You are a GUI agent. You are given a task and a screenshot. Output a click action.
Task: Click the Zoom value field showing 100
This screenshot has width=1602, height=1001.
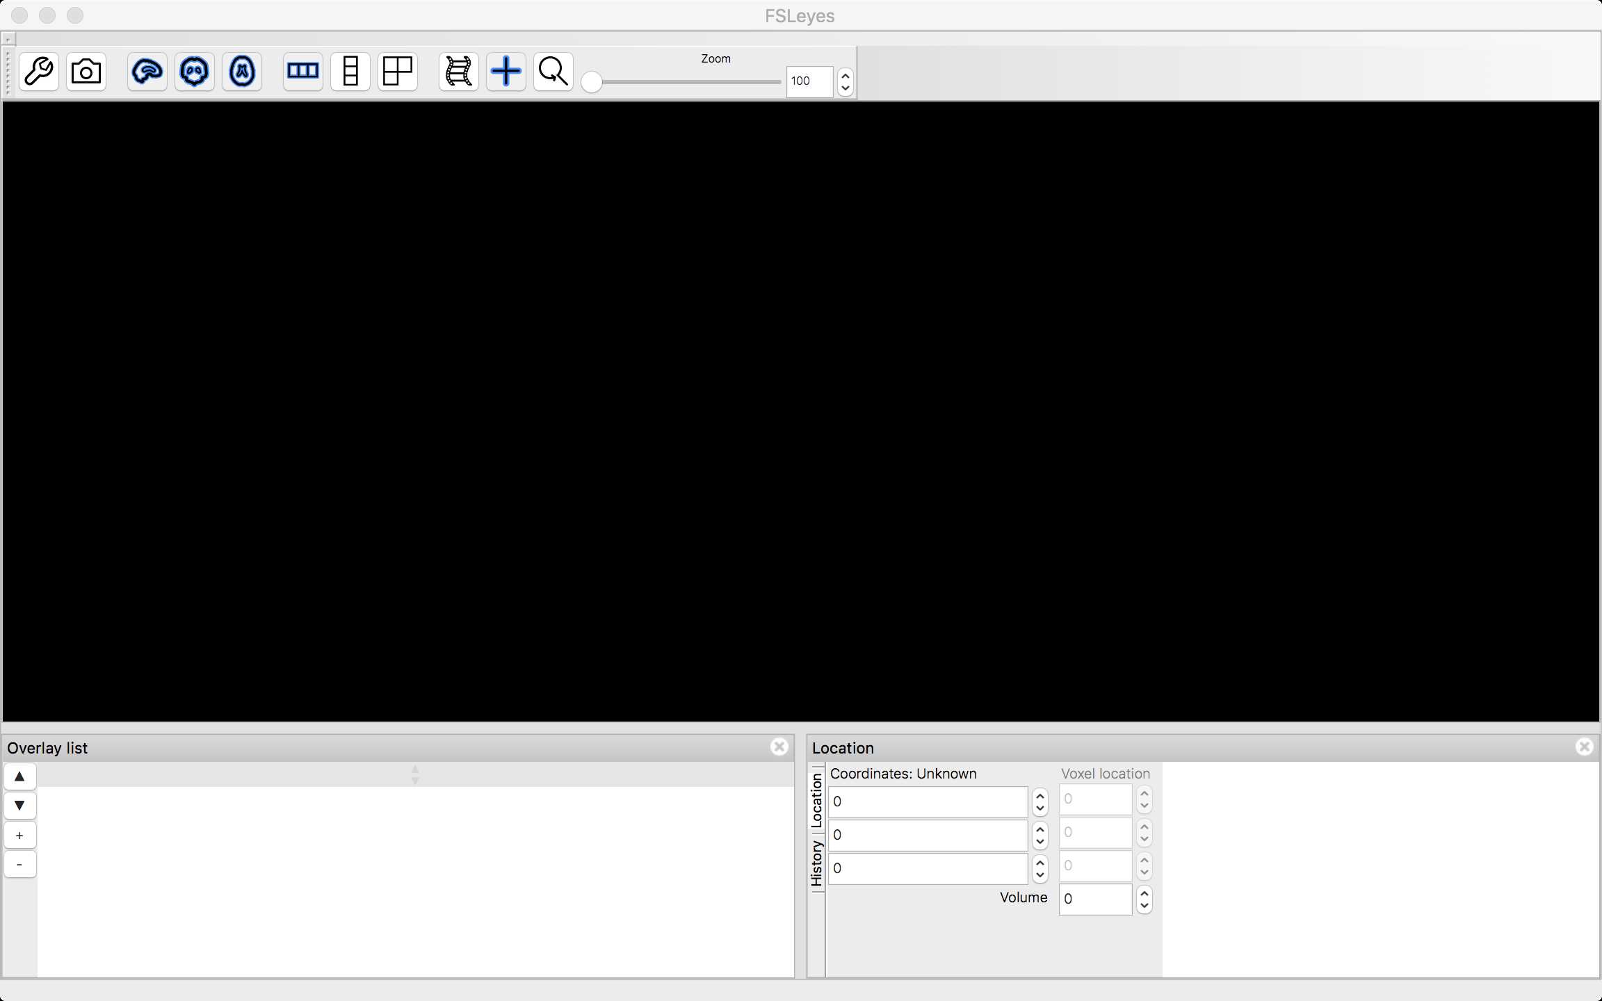(809, 81)
